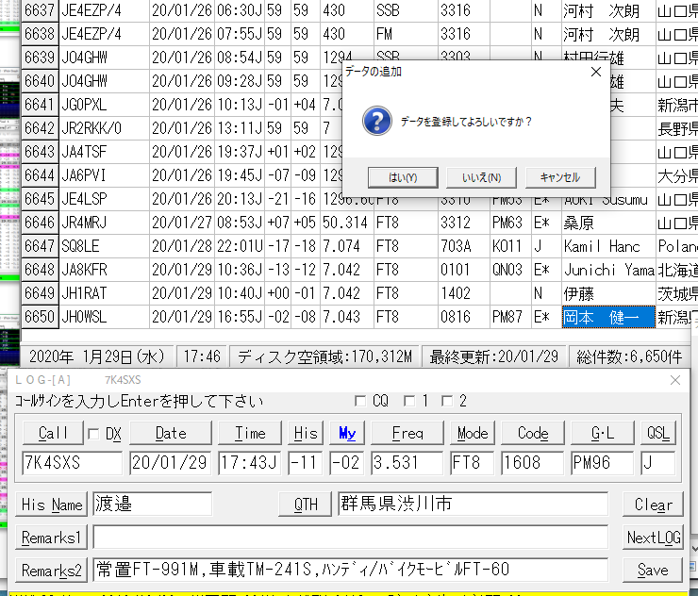
Task: Click frequency 50.314 in row 6646
Action: [x=345, y=223]
